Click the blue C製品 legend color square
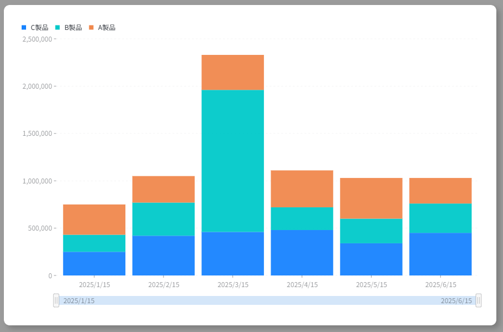 point(24,28)
